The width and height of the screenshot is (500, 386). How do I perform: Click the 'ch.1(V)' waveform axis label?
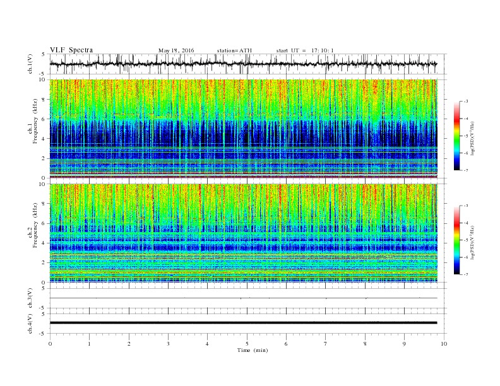coord(30,64)
